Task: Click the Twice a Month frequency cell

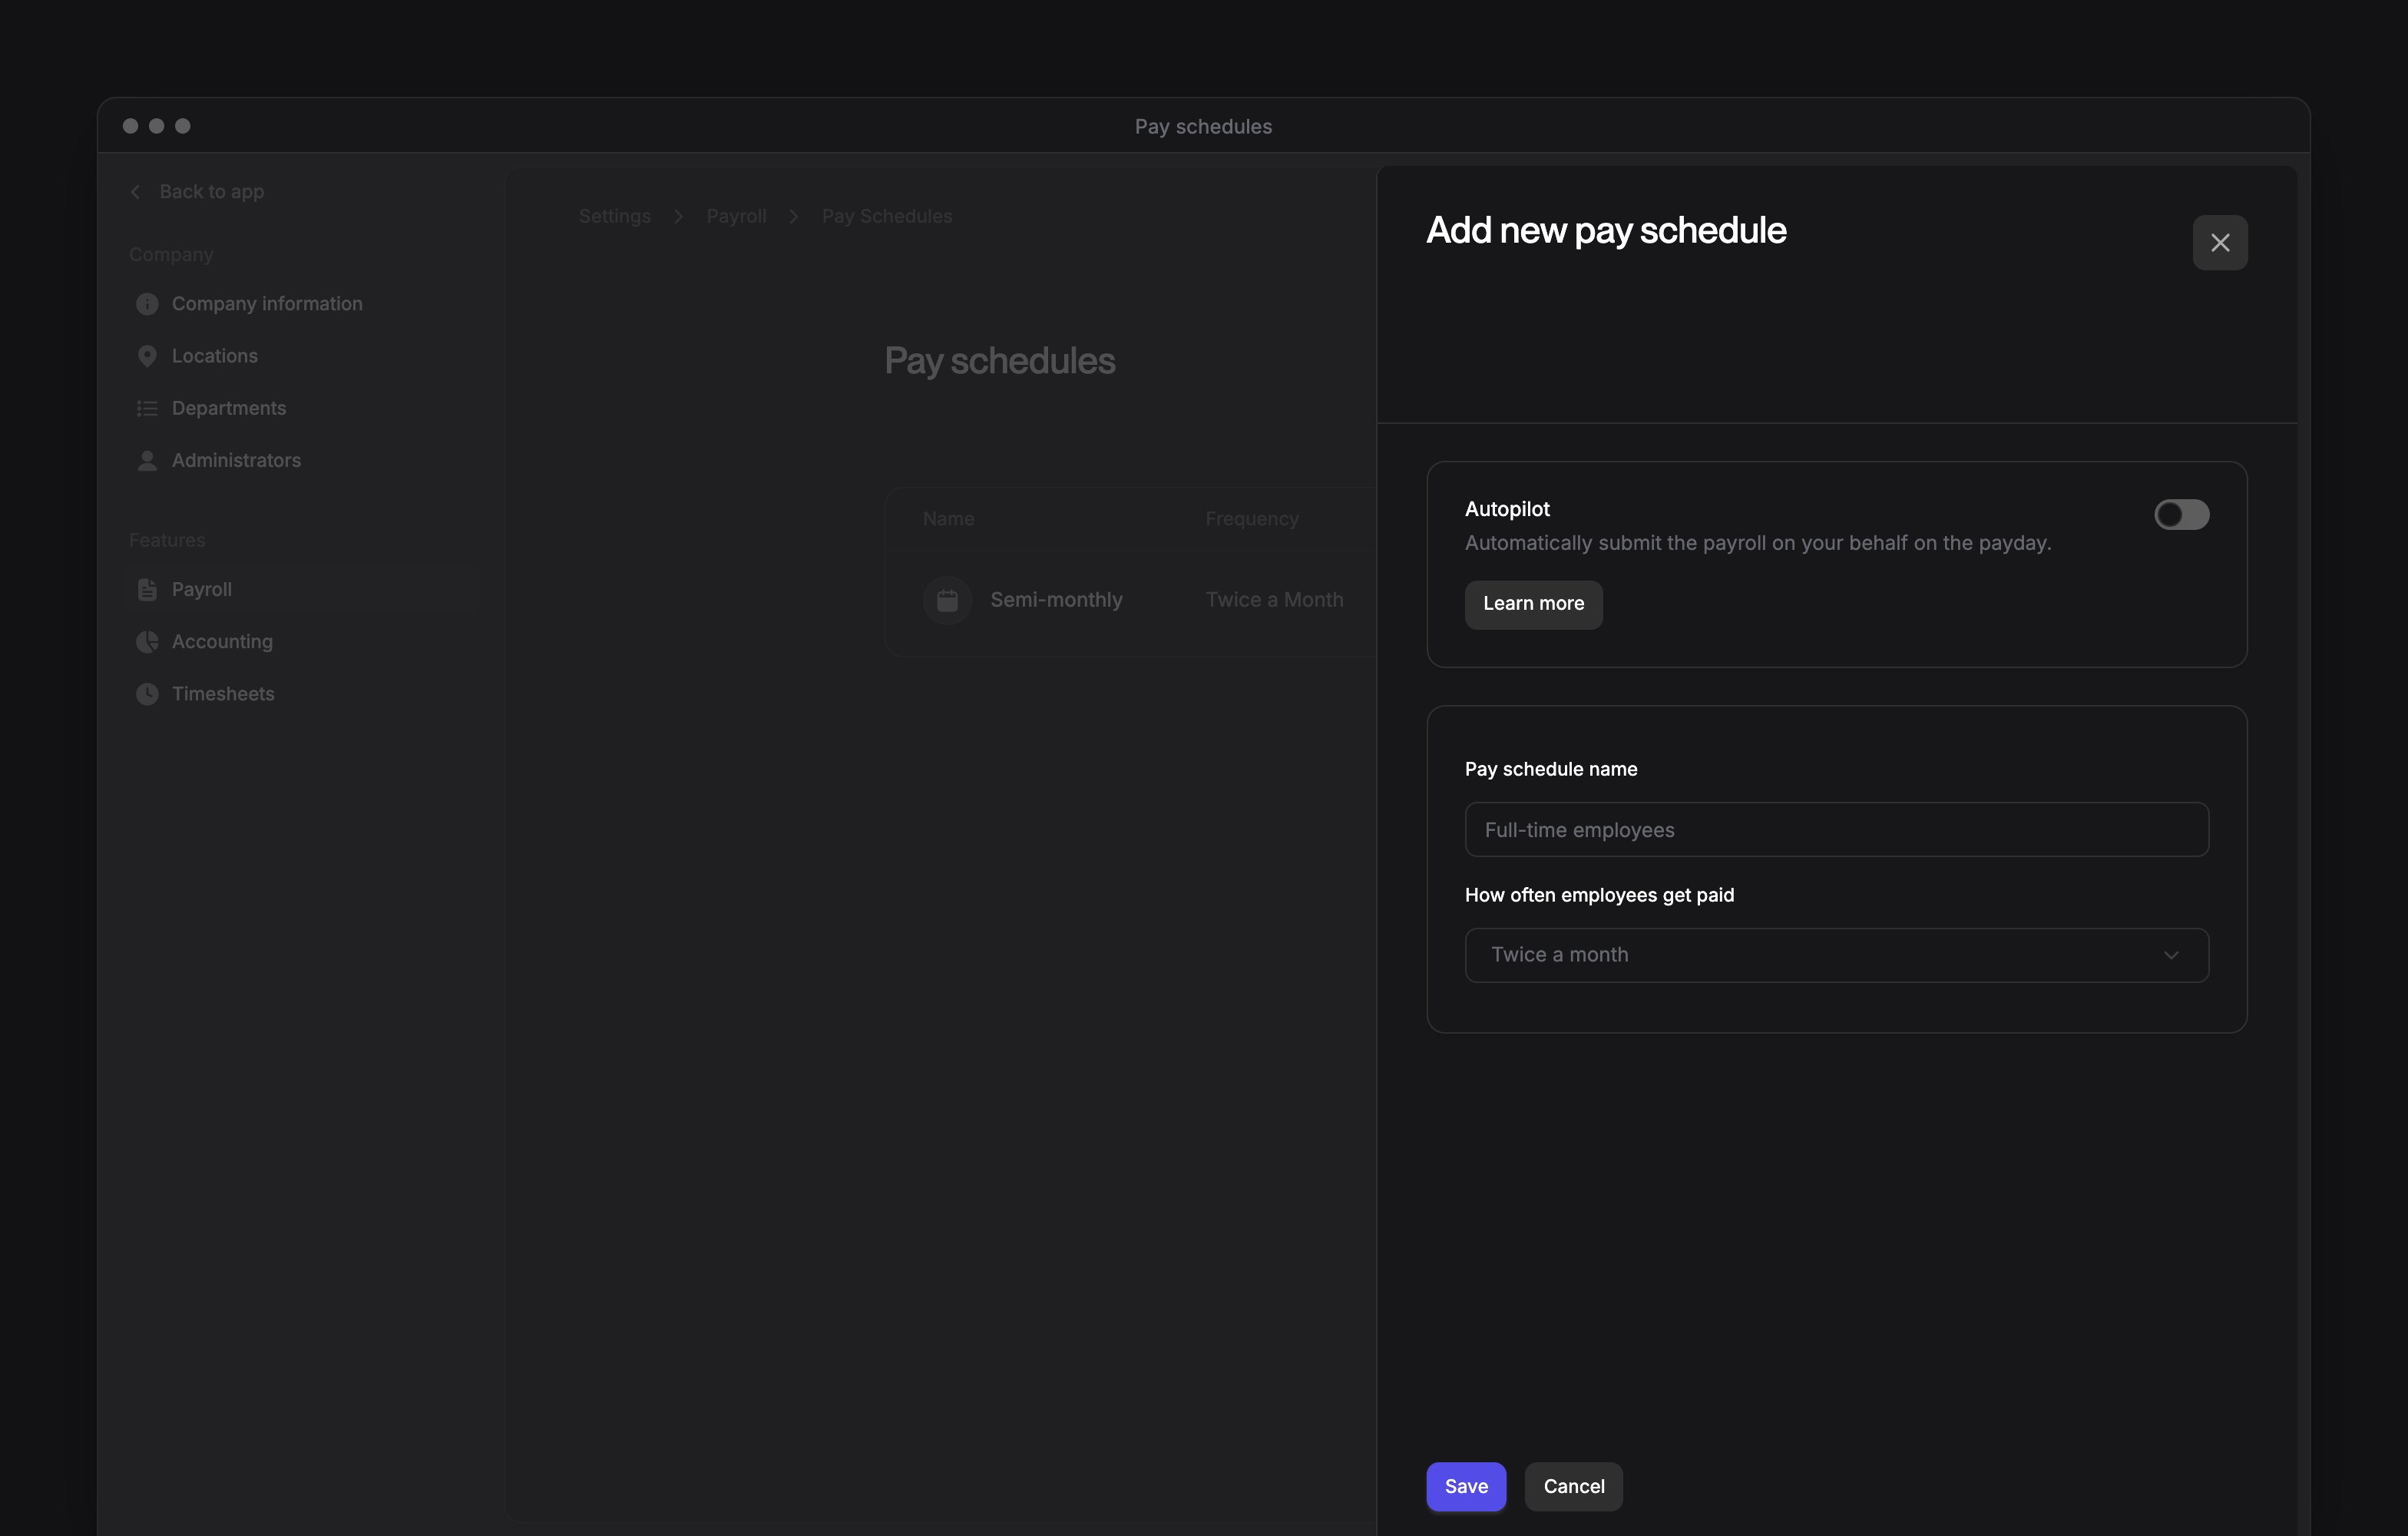Action: point(1274,600)
